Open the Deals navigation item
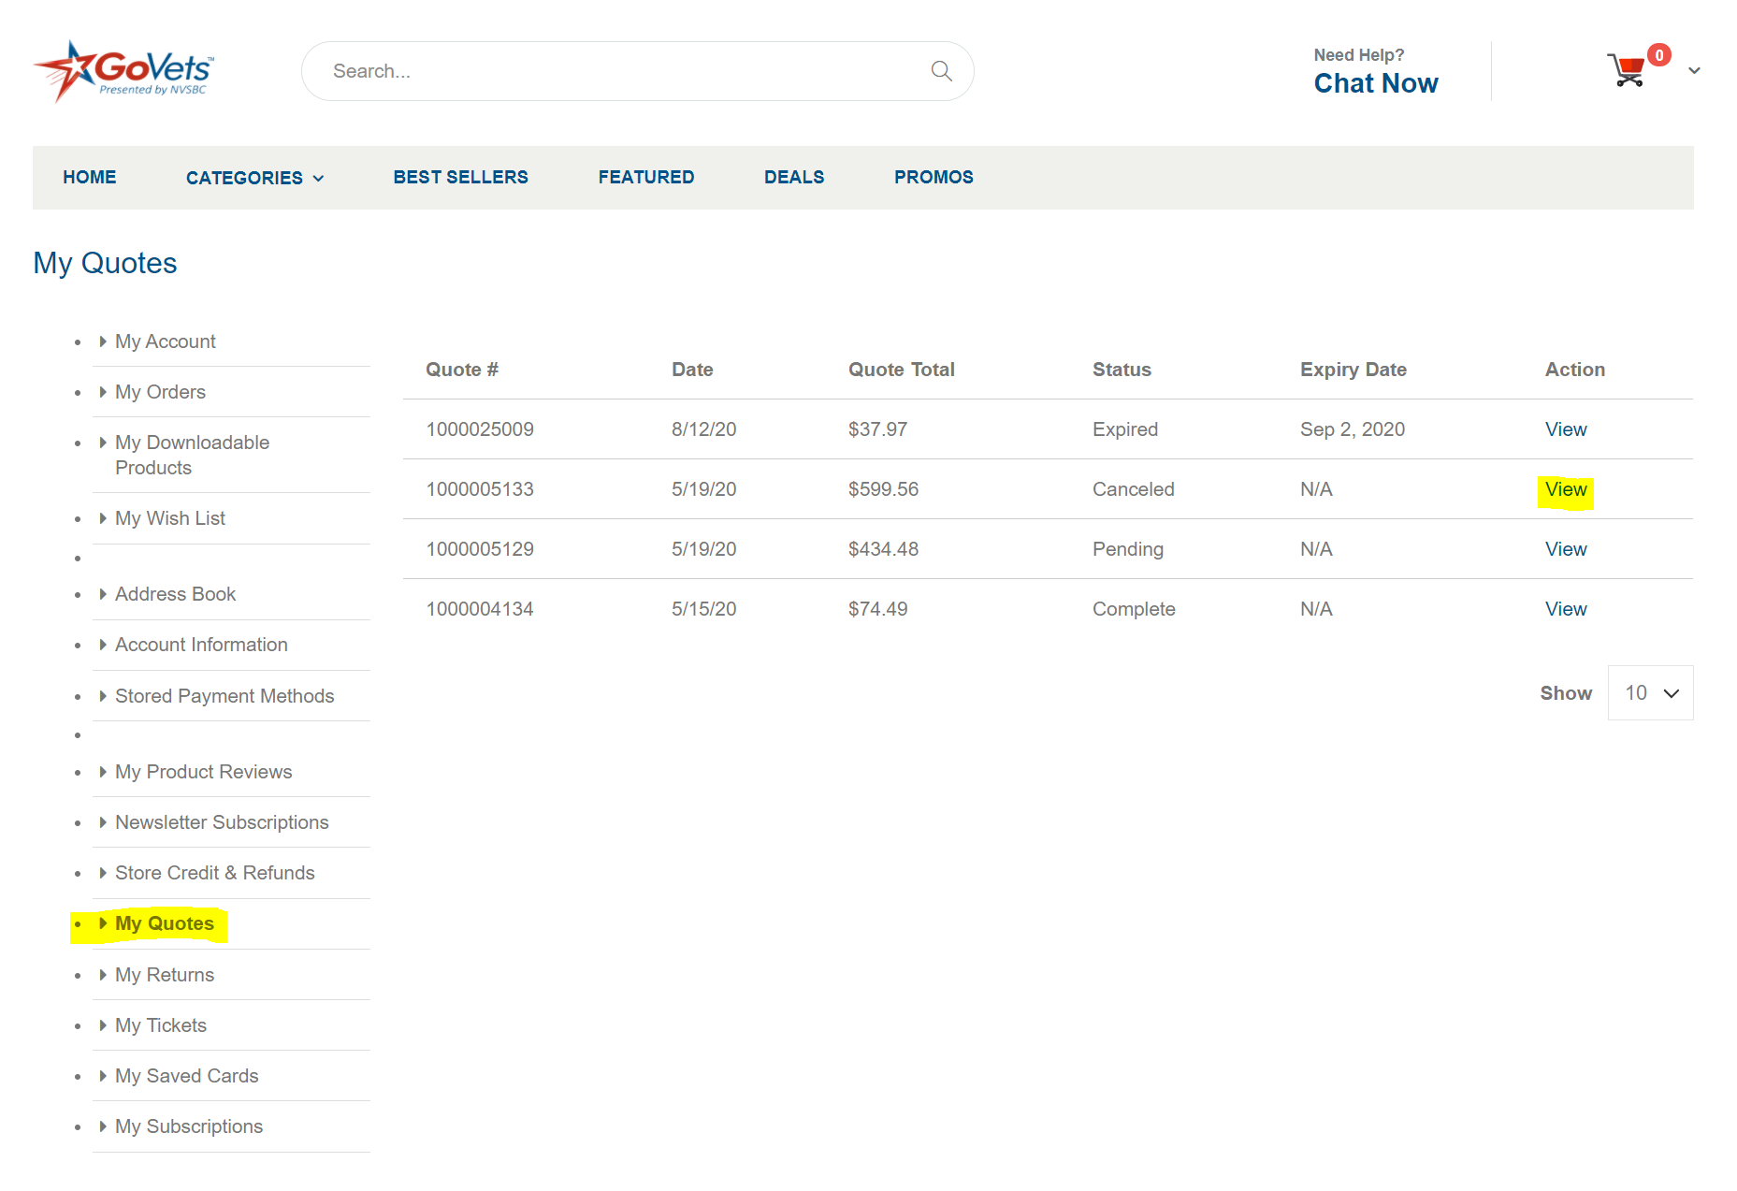Image resolution: width=1737 pixels, height=1191 pixels. [793, 177]
